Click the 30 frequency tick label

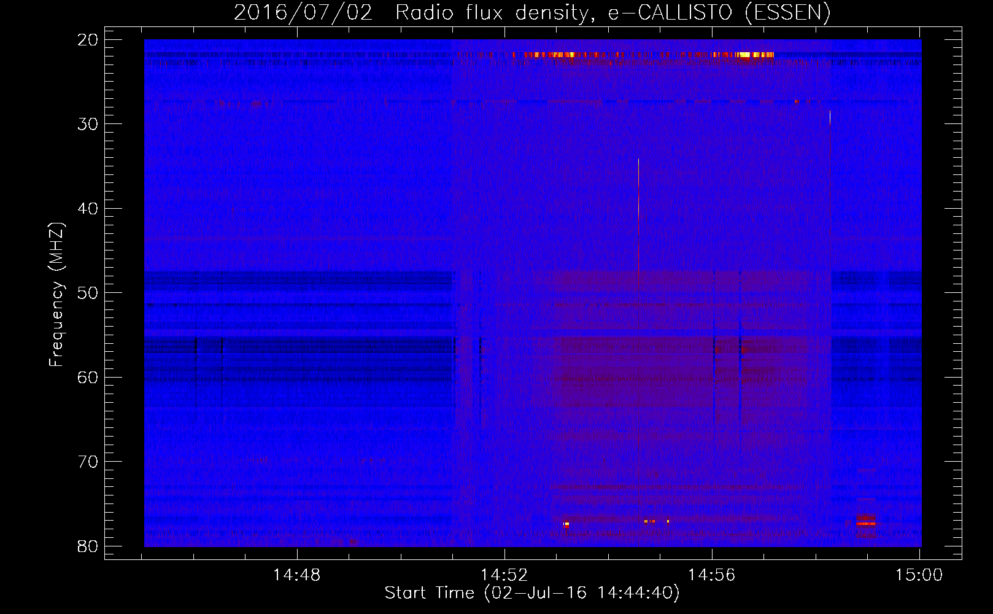point(88,124)
